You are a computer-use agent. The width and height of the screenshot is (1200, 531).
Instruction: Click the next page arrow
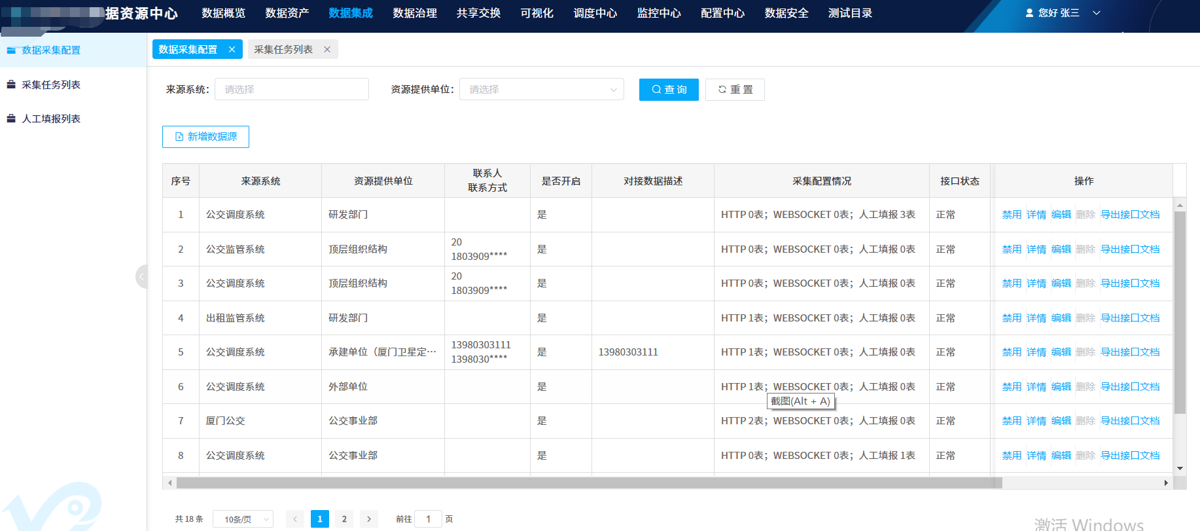(369, 519)
